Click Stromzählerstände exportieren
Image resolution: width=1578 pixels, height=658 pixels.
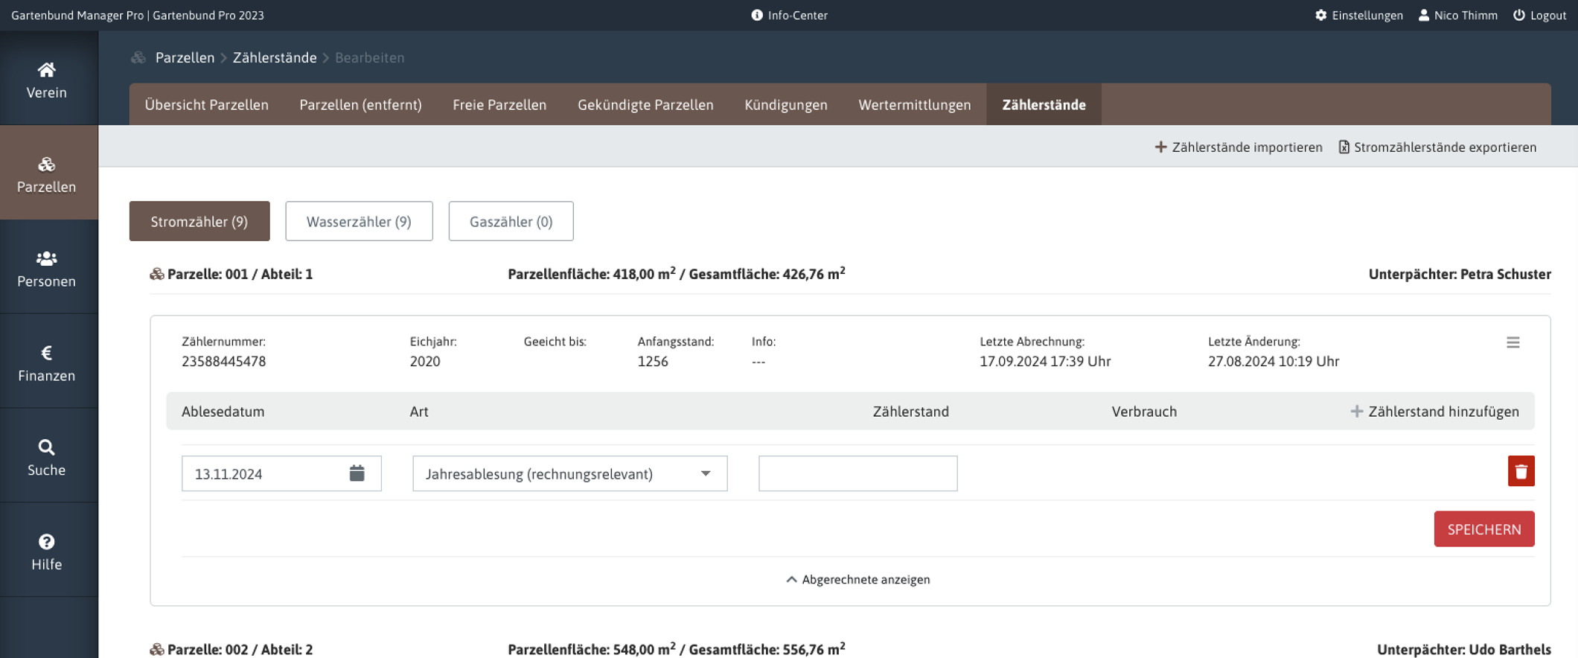point(1437,147)
